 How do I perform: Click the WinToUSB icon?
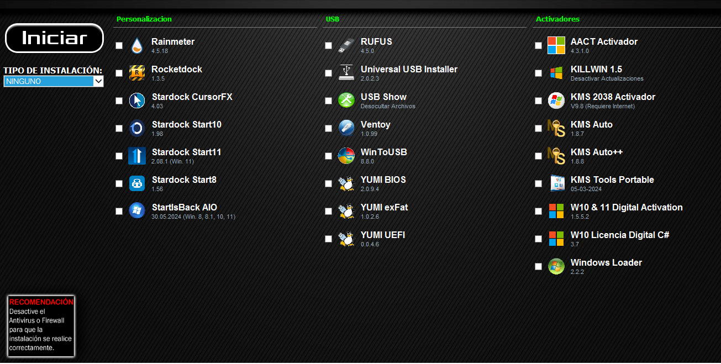click(346, 156)
